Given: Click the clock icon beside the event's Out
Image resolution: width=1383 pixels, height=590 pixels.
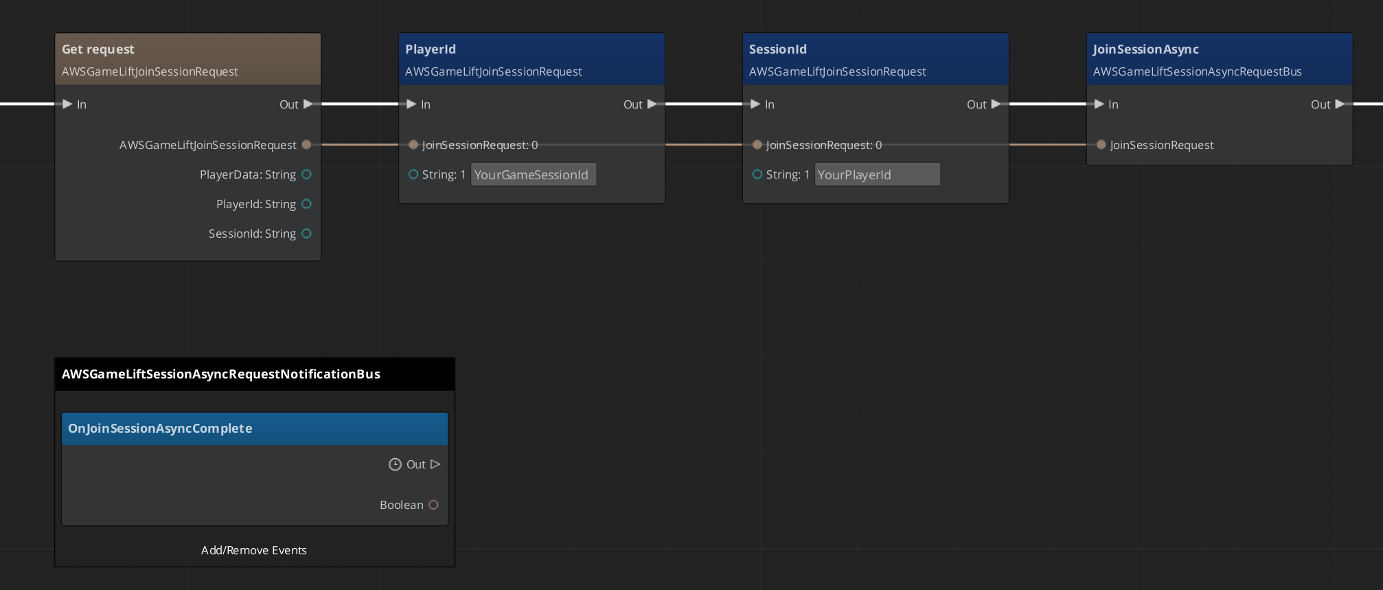Looking at the screenshot, I should [x=395, y=464].
